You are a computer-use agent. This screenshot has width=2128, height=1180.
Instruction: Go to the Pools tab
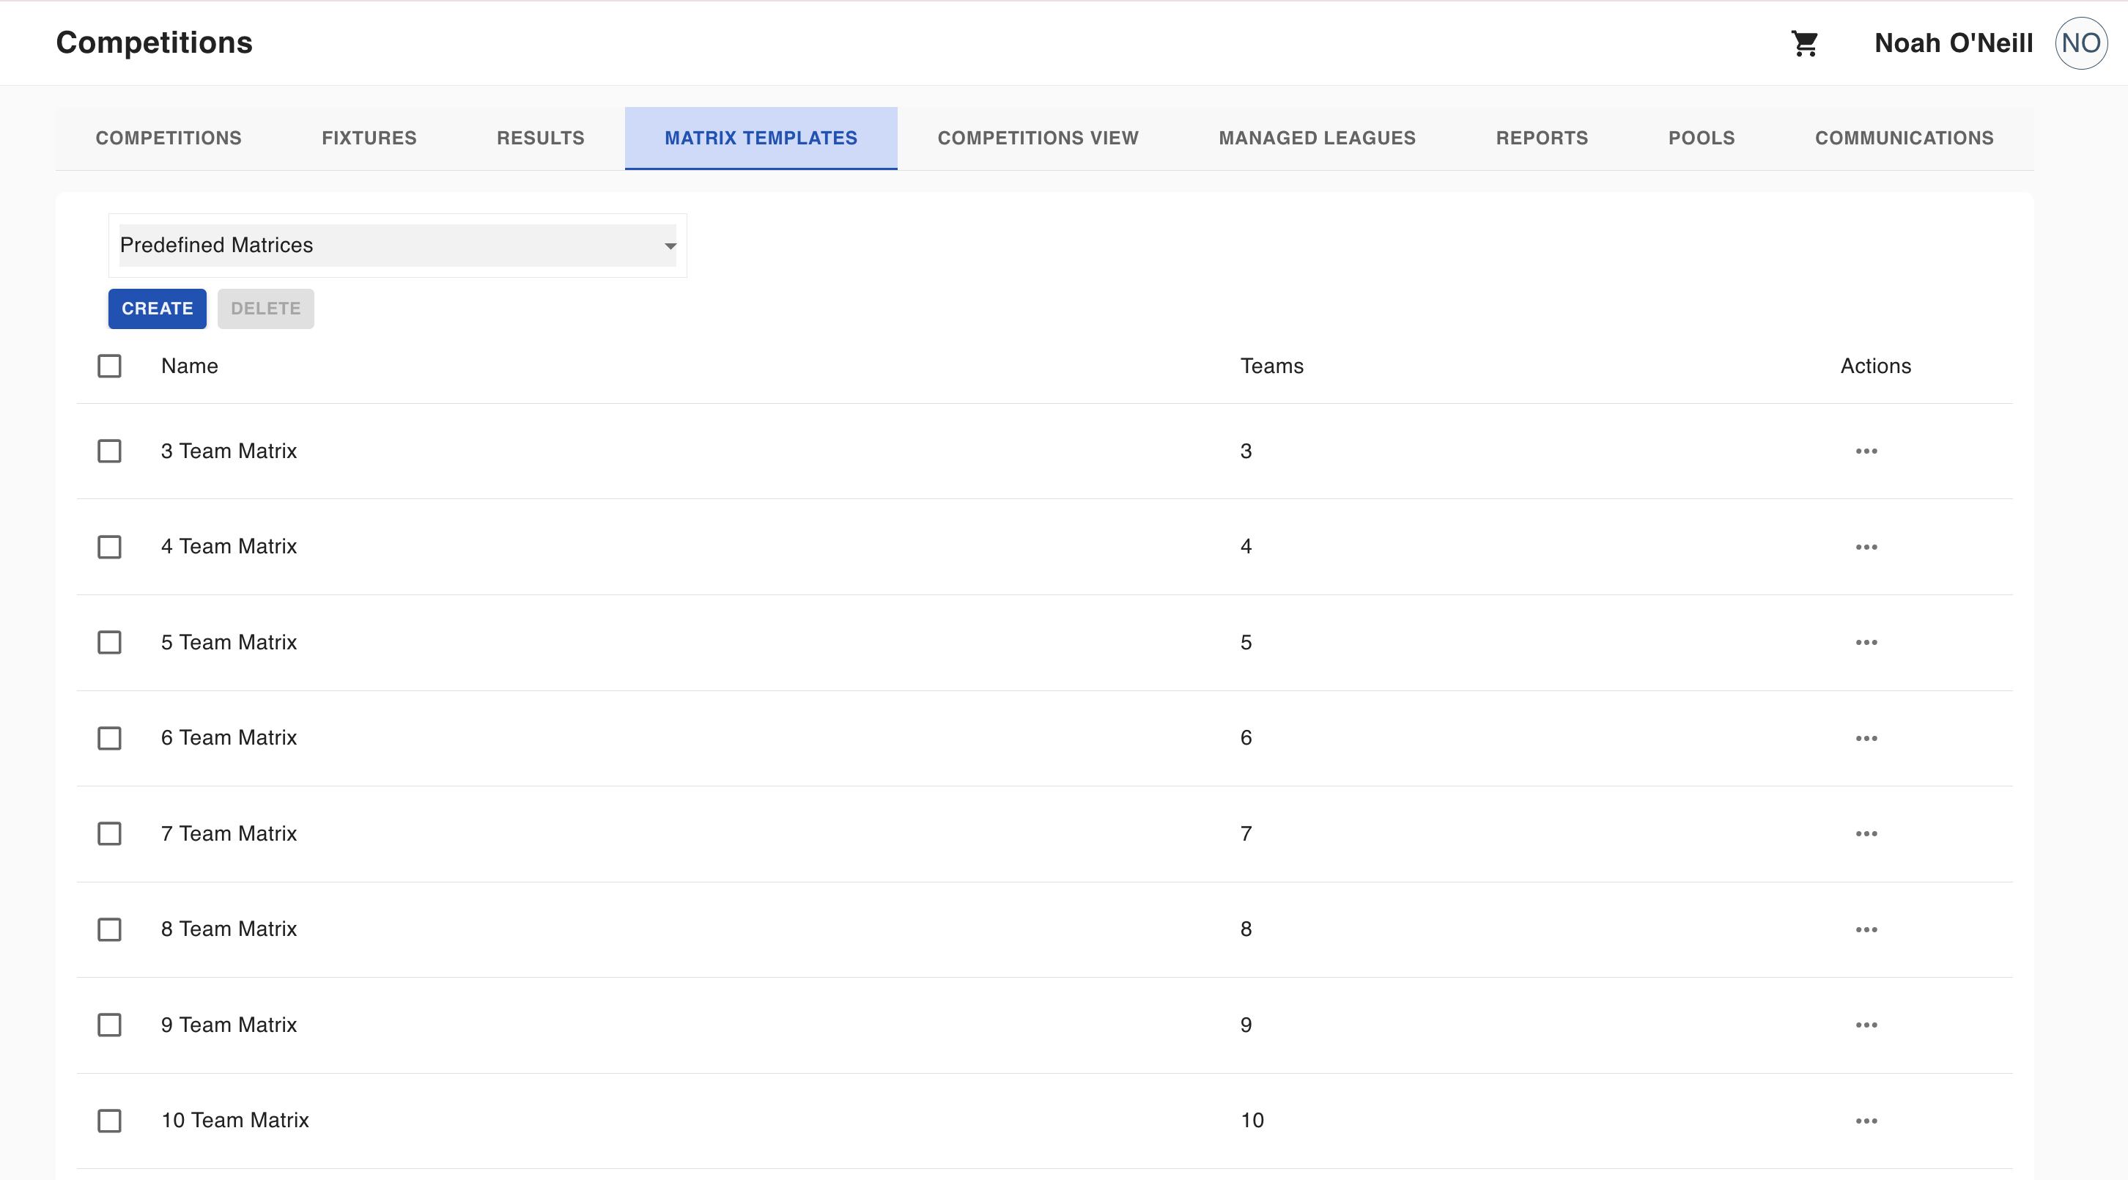point(1701,138)
